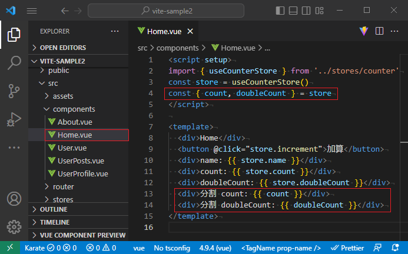Toggle the secondary side bar layout icon

coord(306,11)
